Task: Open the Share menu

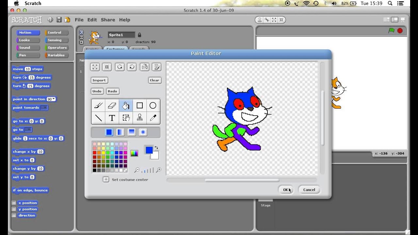Action: [x=108, y=20]
